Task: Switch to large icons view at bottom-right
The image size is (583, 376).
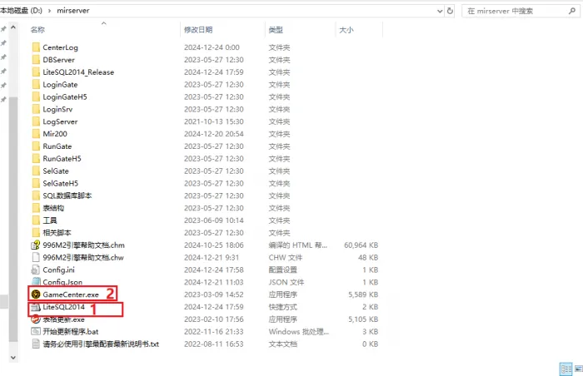Action: [579, 369]
